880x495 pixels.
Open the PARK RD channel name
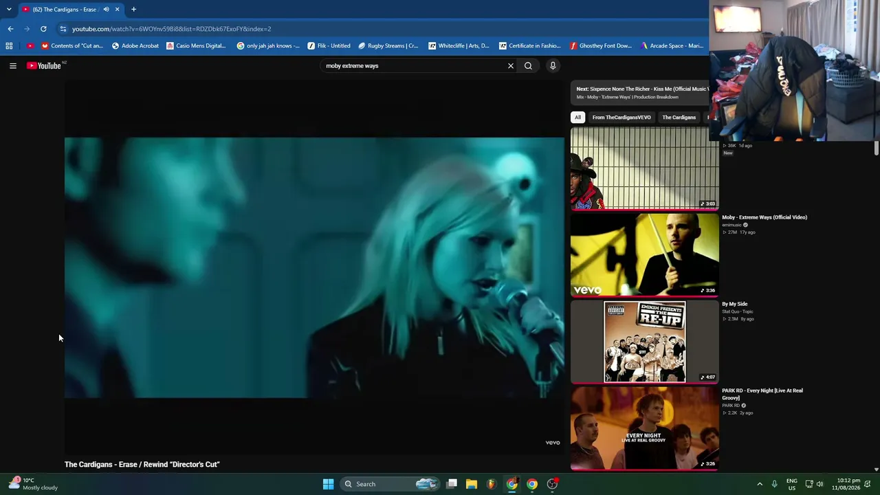coord(730,406)
